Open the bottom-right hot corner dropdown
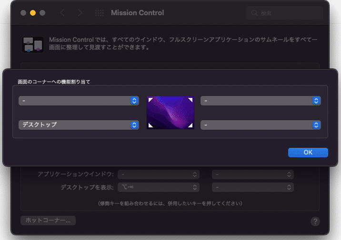This screenshot has width=341, height=240. click(x=261, y=125)
